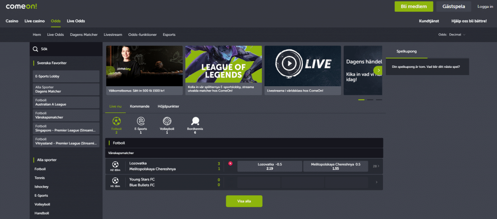Open Esports in the sub navigation
The height and width of the screenshot is (219, 497).
coord(169,35)
